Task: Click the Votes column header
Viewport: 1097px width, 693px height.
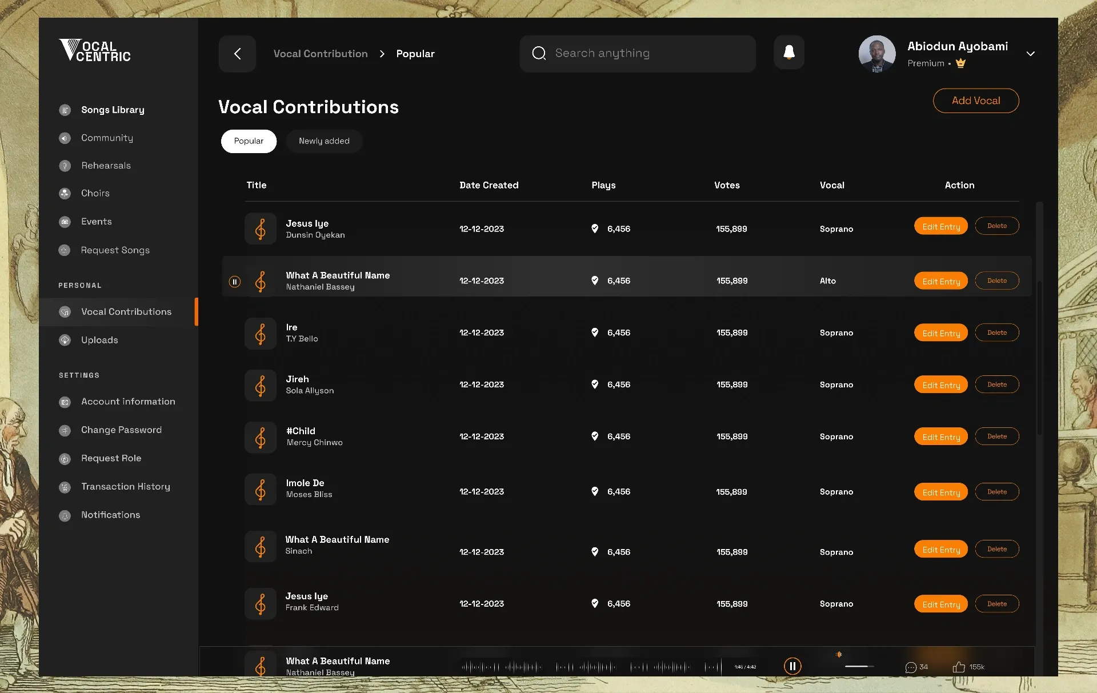Action: (727, 185)
